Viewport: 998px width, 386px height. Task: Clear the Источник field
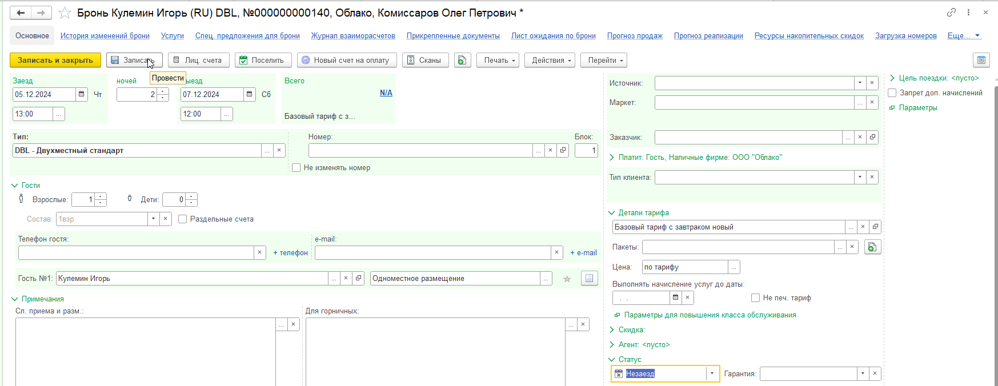[x=872, y=83]
